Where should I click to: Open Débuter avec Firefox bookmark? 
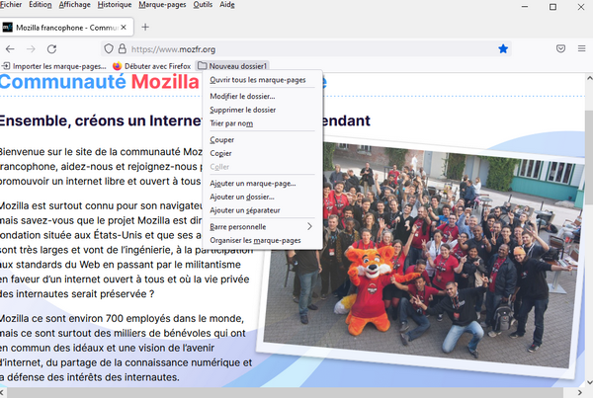(151, 66)
